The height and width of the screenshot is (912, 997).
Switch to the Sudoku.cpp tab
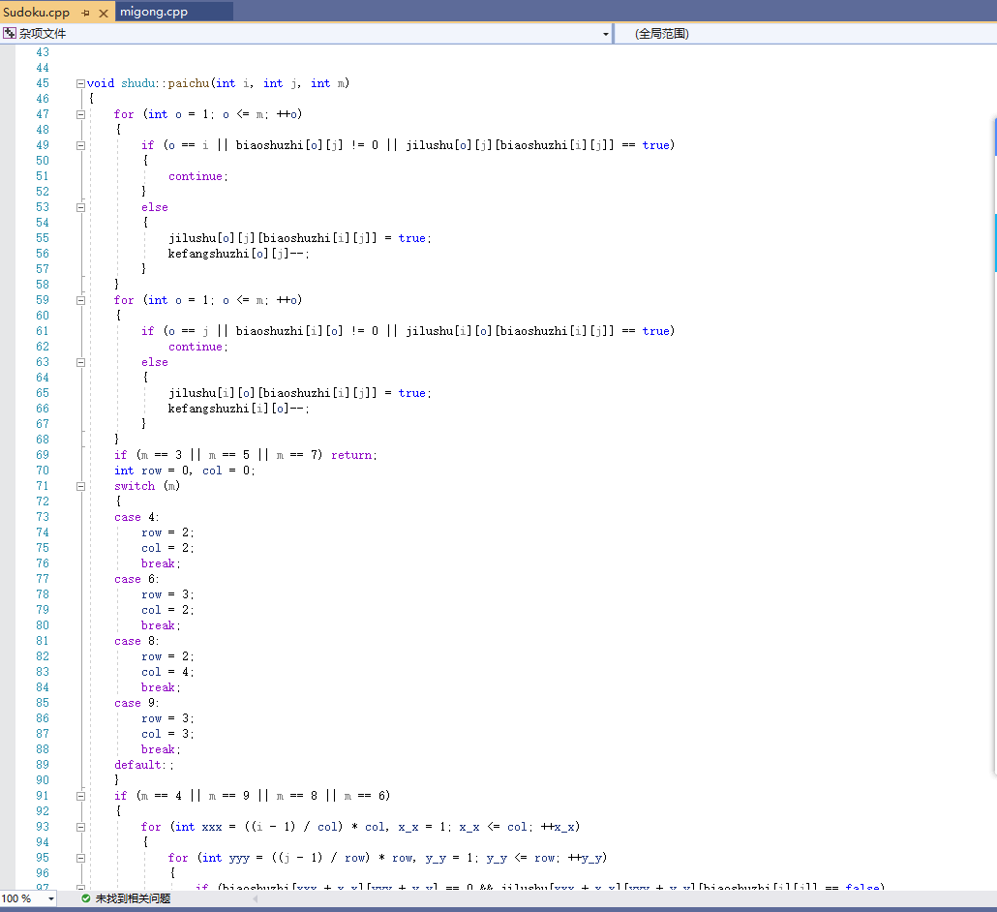[36, 12]
